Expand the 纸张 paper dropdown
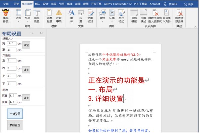This screenshot has width=199, height=133. click(x=28, y=16)
